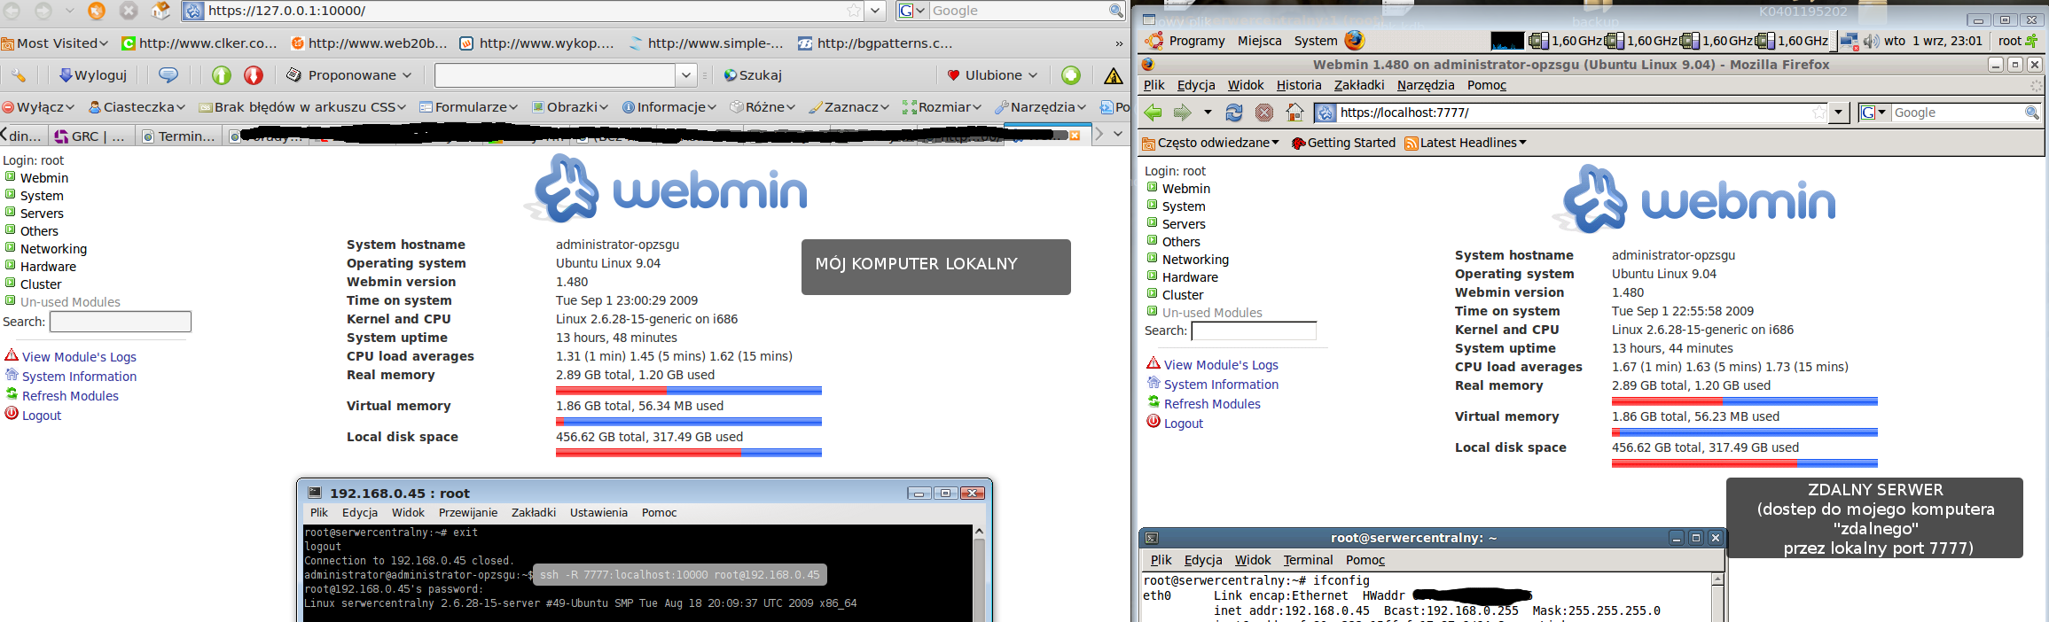Click the scroll-up arrow in the 192.168.0.45 terminal

[x=979, y=532]
